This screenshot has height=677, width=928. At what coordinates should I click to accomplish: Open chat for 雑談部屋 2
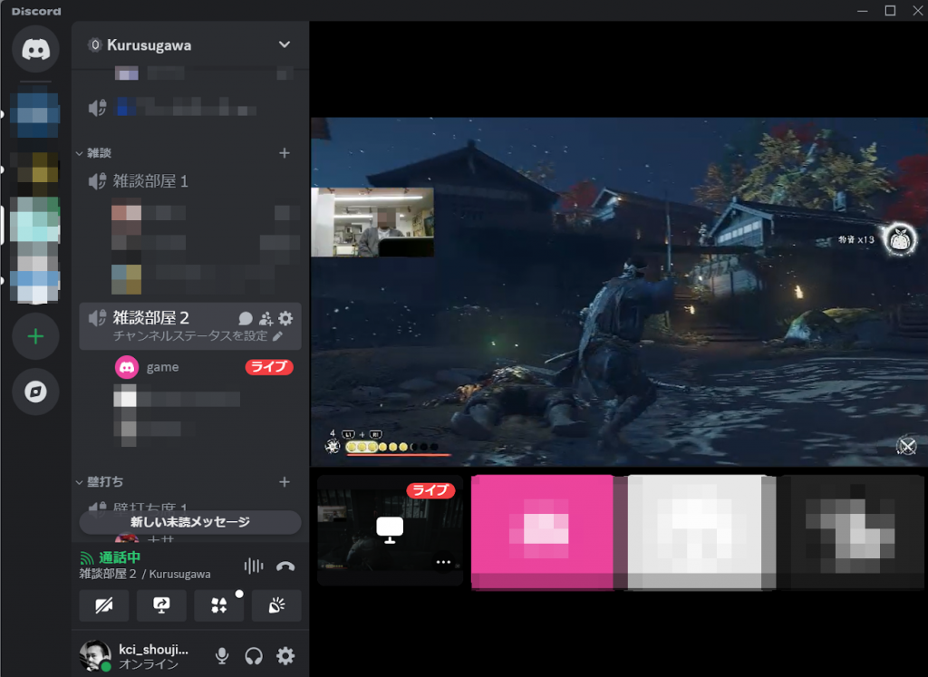245,319
